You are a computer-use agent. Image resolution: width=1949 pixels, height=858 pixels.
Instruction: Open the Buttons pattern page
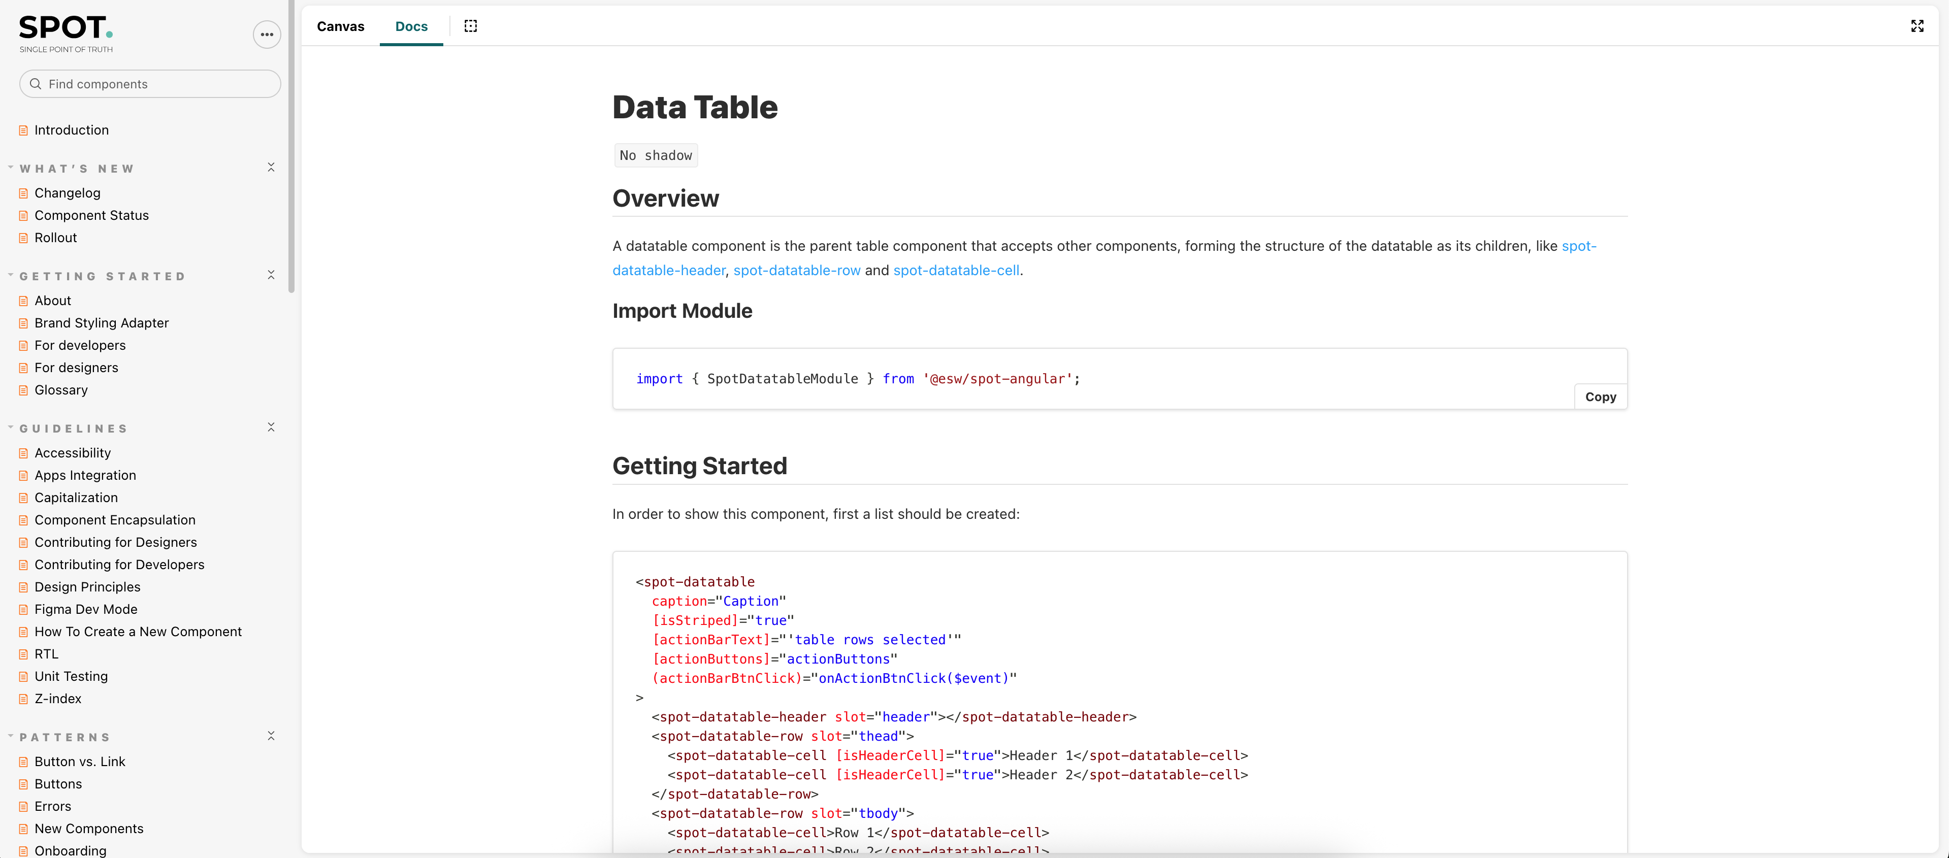[x=58, y=784]
